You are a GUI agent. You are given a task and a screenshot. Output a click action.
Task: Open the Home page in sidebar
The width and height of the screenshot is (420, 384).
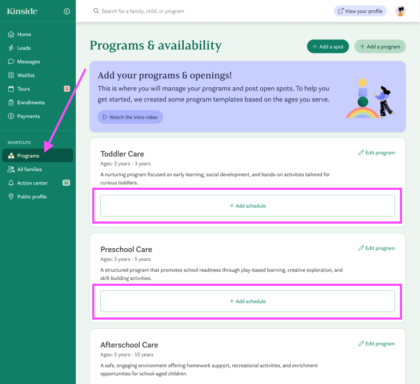[x=23, y=34]
